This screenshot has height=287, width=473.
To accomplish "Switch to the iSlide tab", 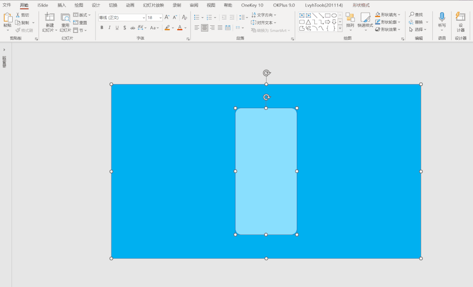I will [x=43, y=5].
